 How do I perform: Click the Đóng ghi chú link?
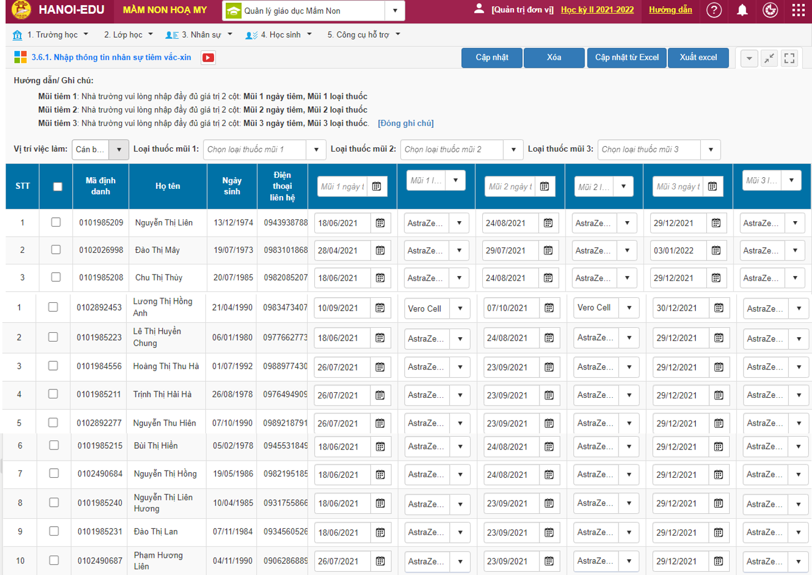point(405,123)
